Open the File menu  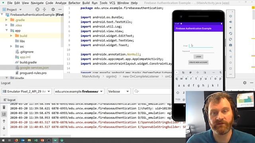10,3
